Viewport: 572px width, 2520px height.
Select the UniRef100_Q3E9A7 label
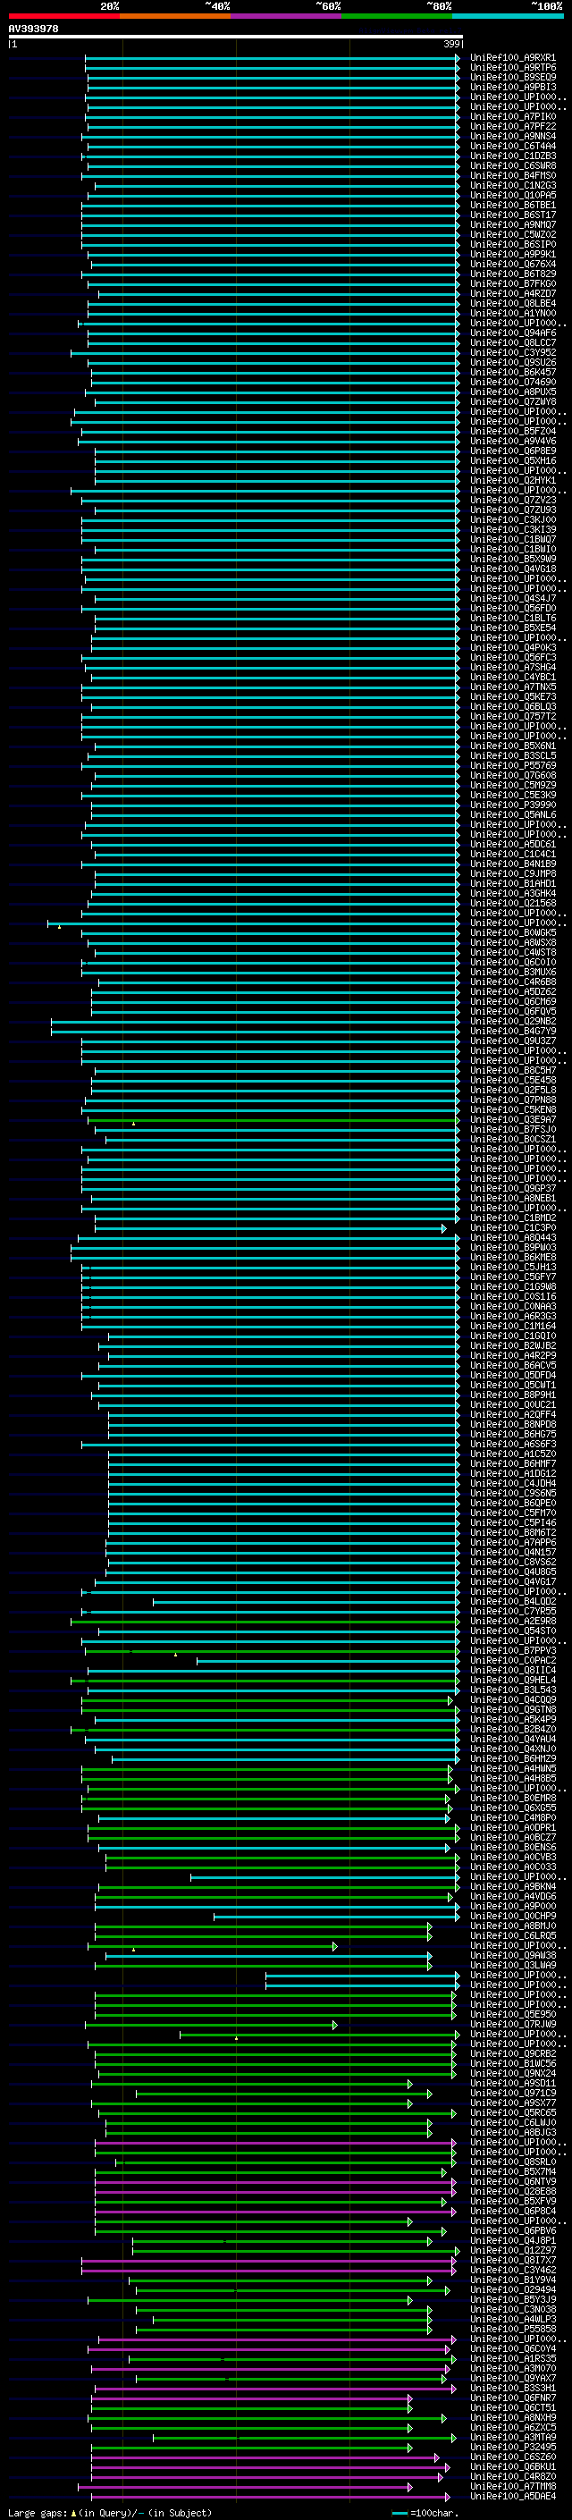[512, 1119]
